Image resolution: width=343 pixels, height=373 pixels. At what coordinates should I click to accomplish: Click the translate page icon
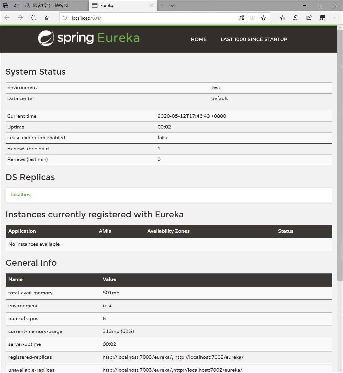(x=242, y=18)
